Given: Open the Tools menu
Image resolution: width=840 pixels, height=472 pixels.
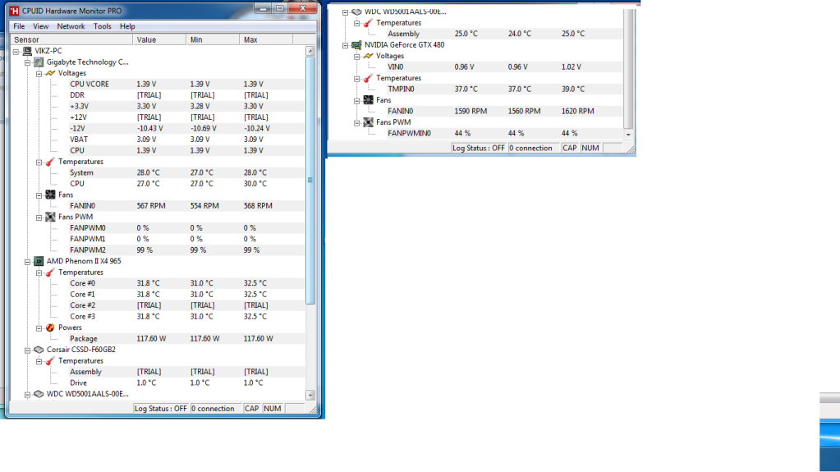Looking at the screenshot, I should pyautogui.click(x=102, y=26).
